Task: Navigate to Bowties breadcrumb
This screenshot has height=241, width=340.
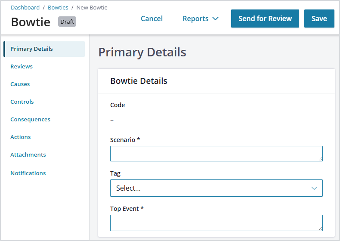Action: click(x=58, y=8)
